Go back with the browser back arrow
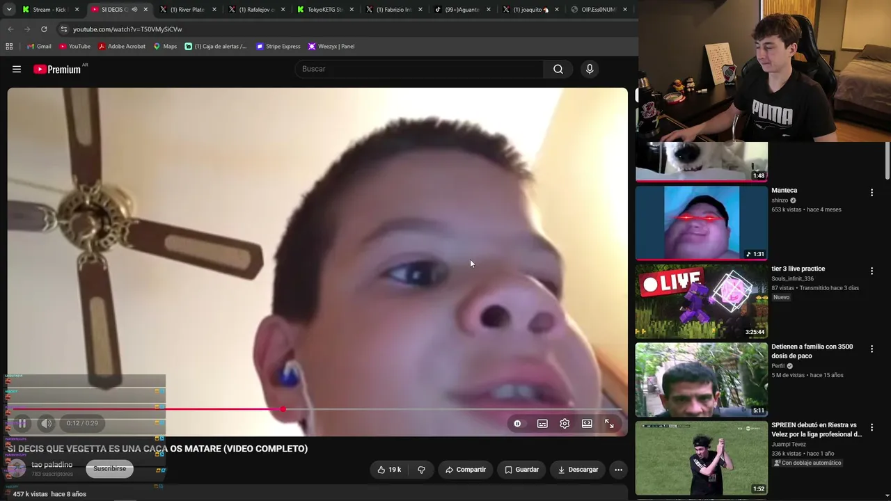This screenshot has height=501, width=891. tap(10, 29)
